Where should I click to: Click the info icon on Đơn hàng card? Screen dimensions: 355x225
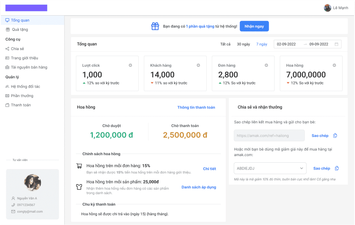[266, 65]
